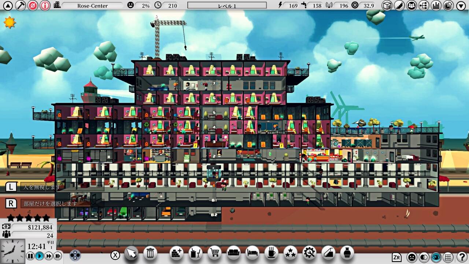Click the up-triangle collapse button top left
The width and height of the screenshot is (469, 264).
point(8,5)
